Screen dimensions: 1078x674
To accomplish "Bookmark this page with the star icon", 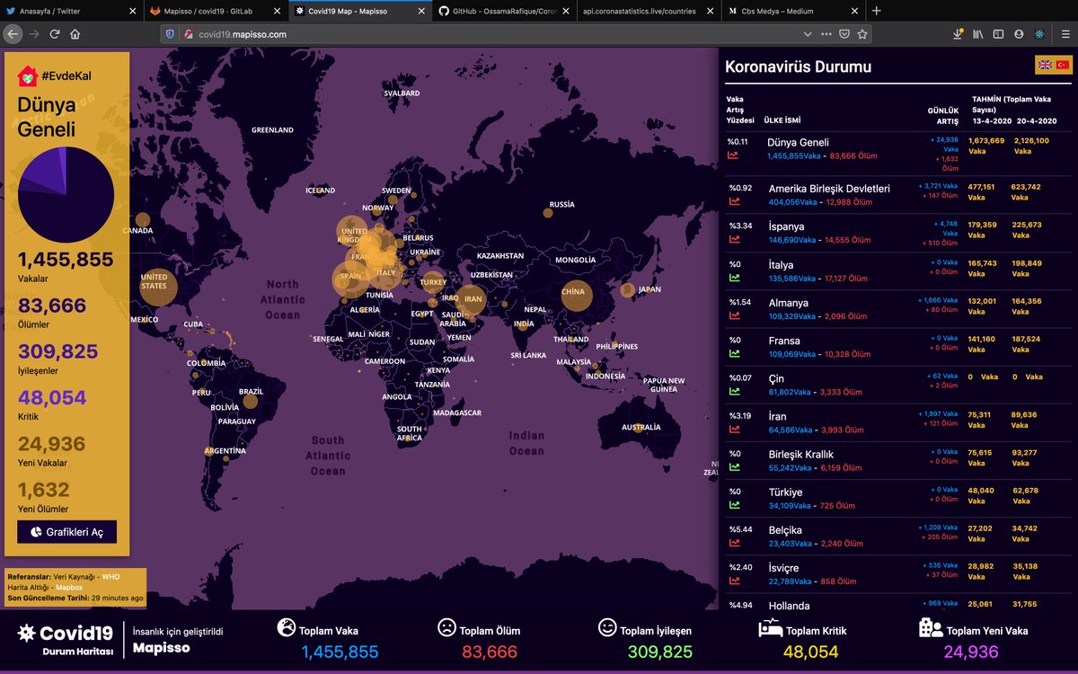I will [x=862, y=34].
